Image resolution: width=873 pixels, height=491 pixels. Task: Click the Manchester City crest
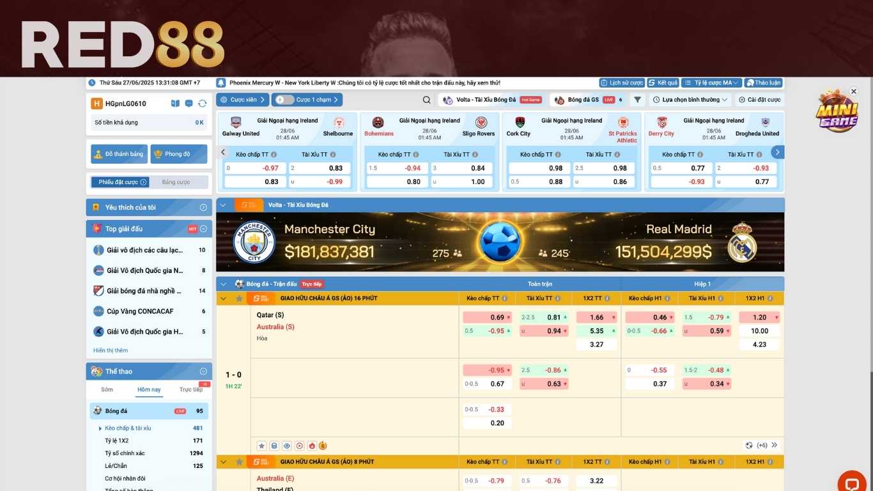254,242
